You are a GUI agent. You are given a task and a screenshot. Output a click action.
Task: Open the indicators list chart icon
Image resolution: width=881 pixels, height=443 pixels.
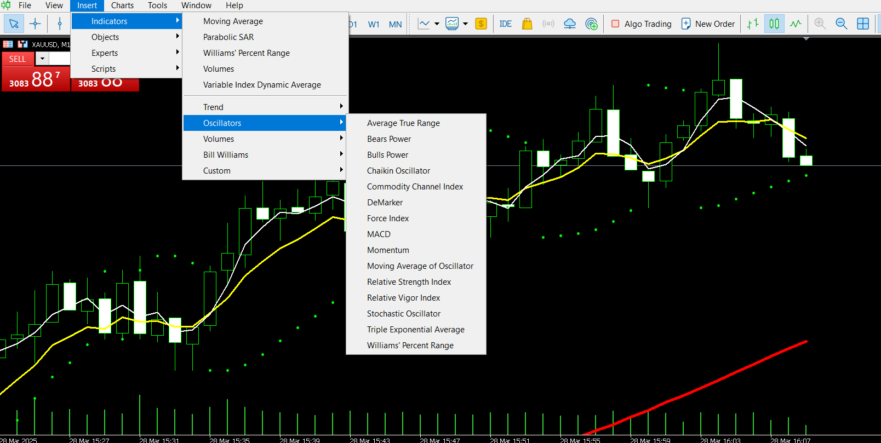(x=452, y=24)
